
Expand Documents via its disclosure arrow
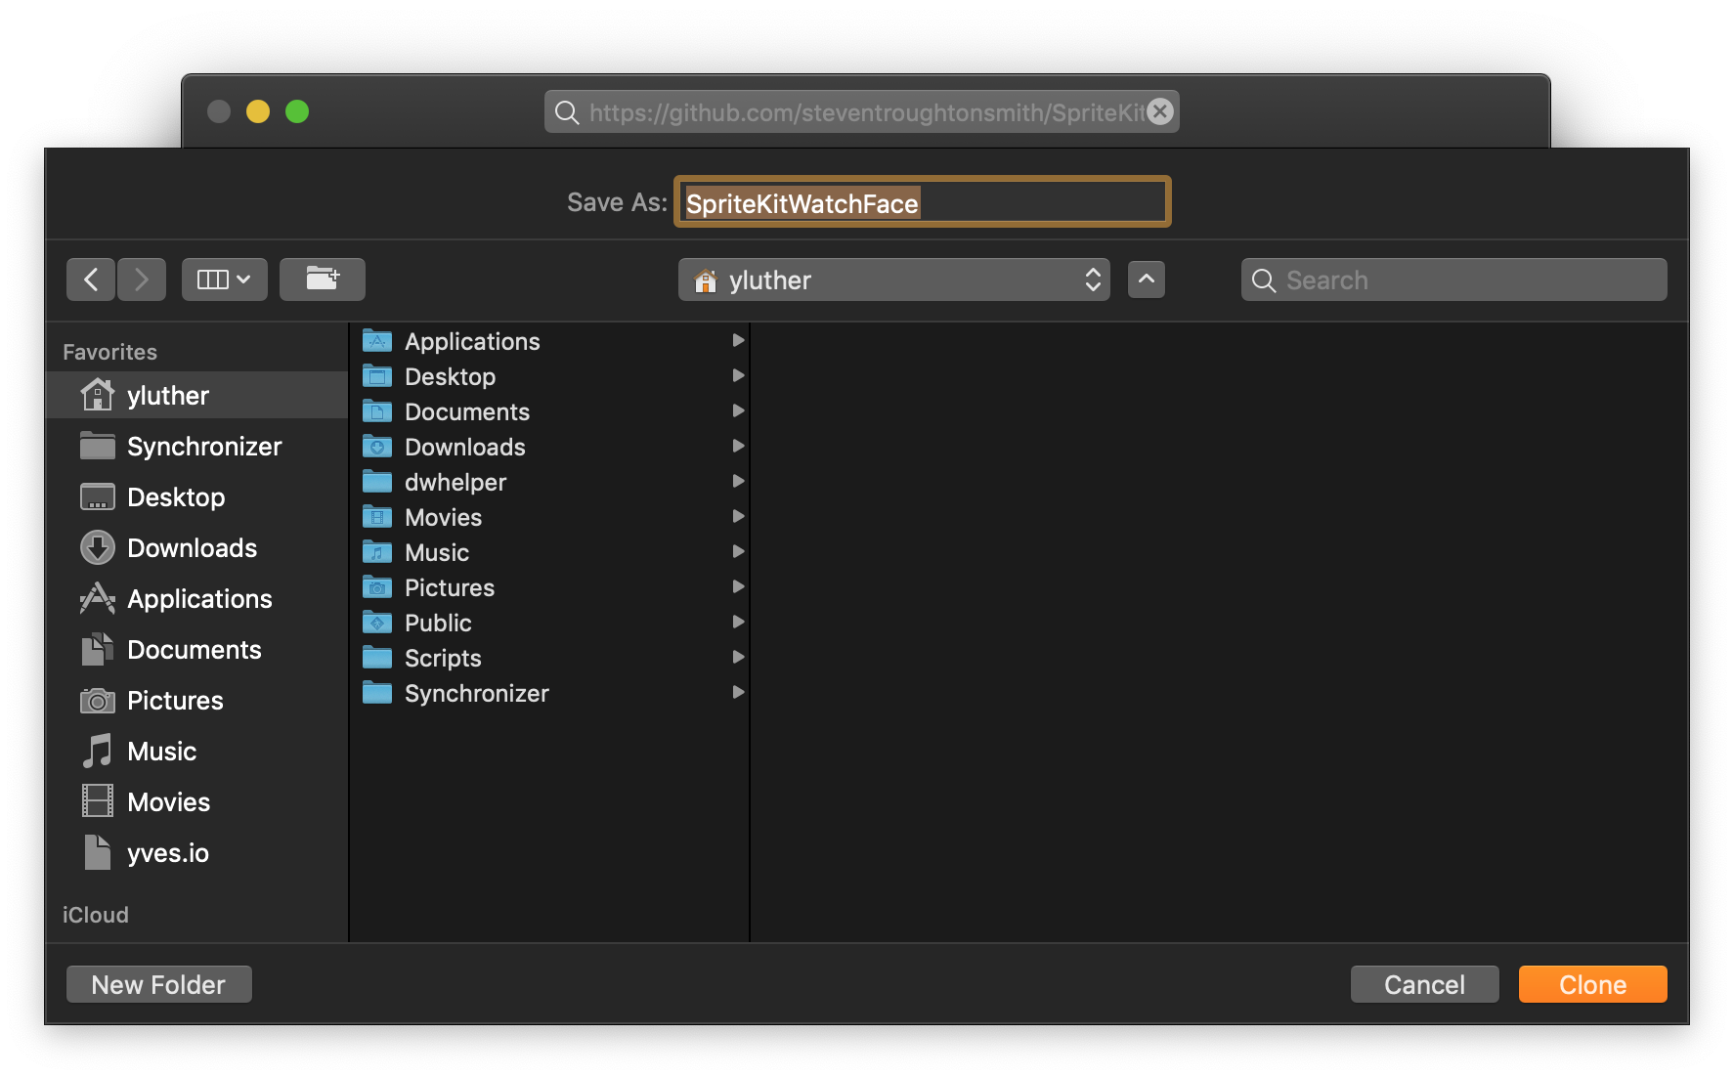738,410
